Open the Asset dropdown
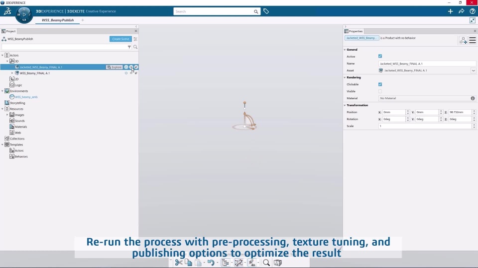The height and width of the screenshot is (268, 478). pyautogui.click(x=473, y=70)
